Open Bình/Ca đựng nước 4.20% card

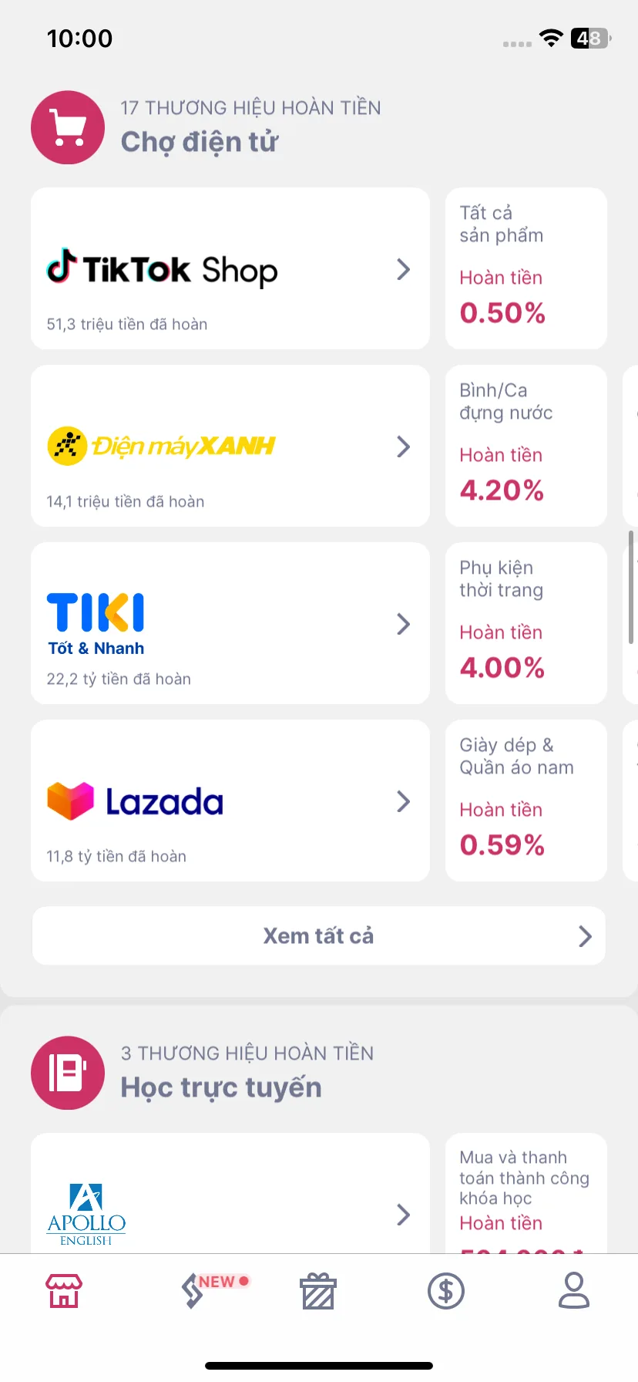526,446
